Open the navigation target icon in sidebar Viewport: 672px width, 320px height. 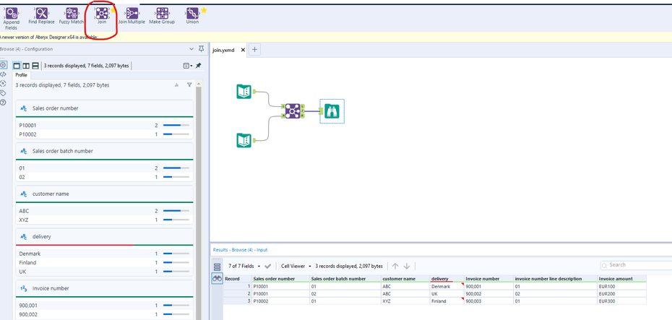pyautogui.click(x=3, y=83)
